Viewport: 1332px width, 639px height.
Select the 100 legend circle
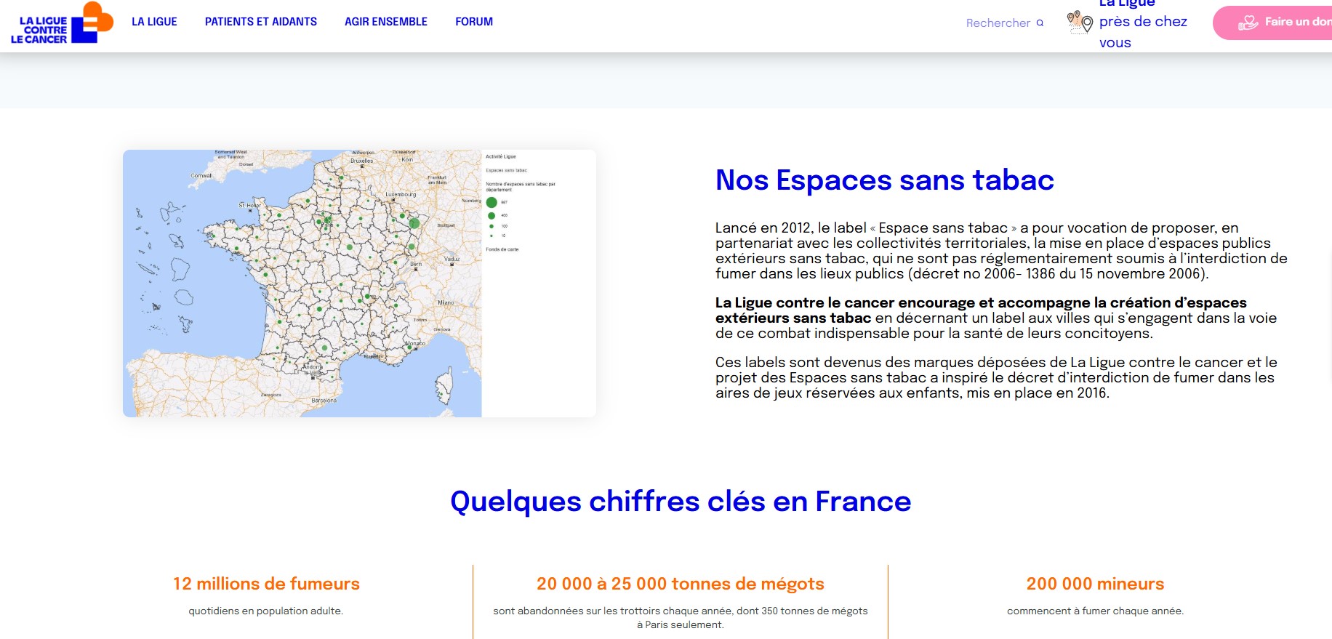[492, 226]
